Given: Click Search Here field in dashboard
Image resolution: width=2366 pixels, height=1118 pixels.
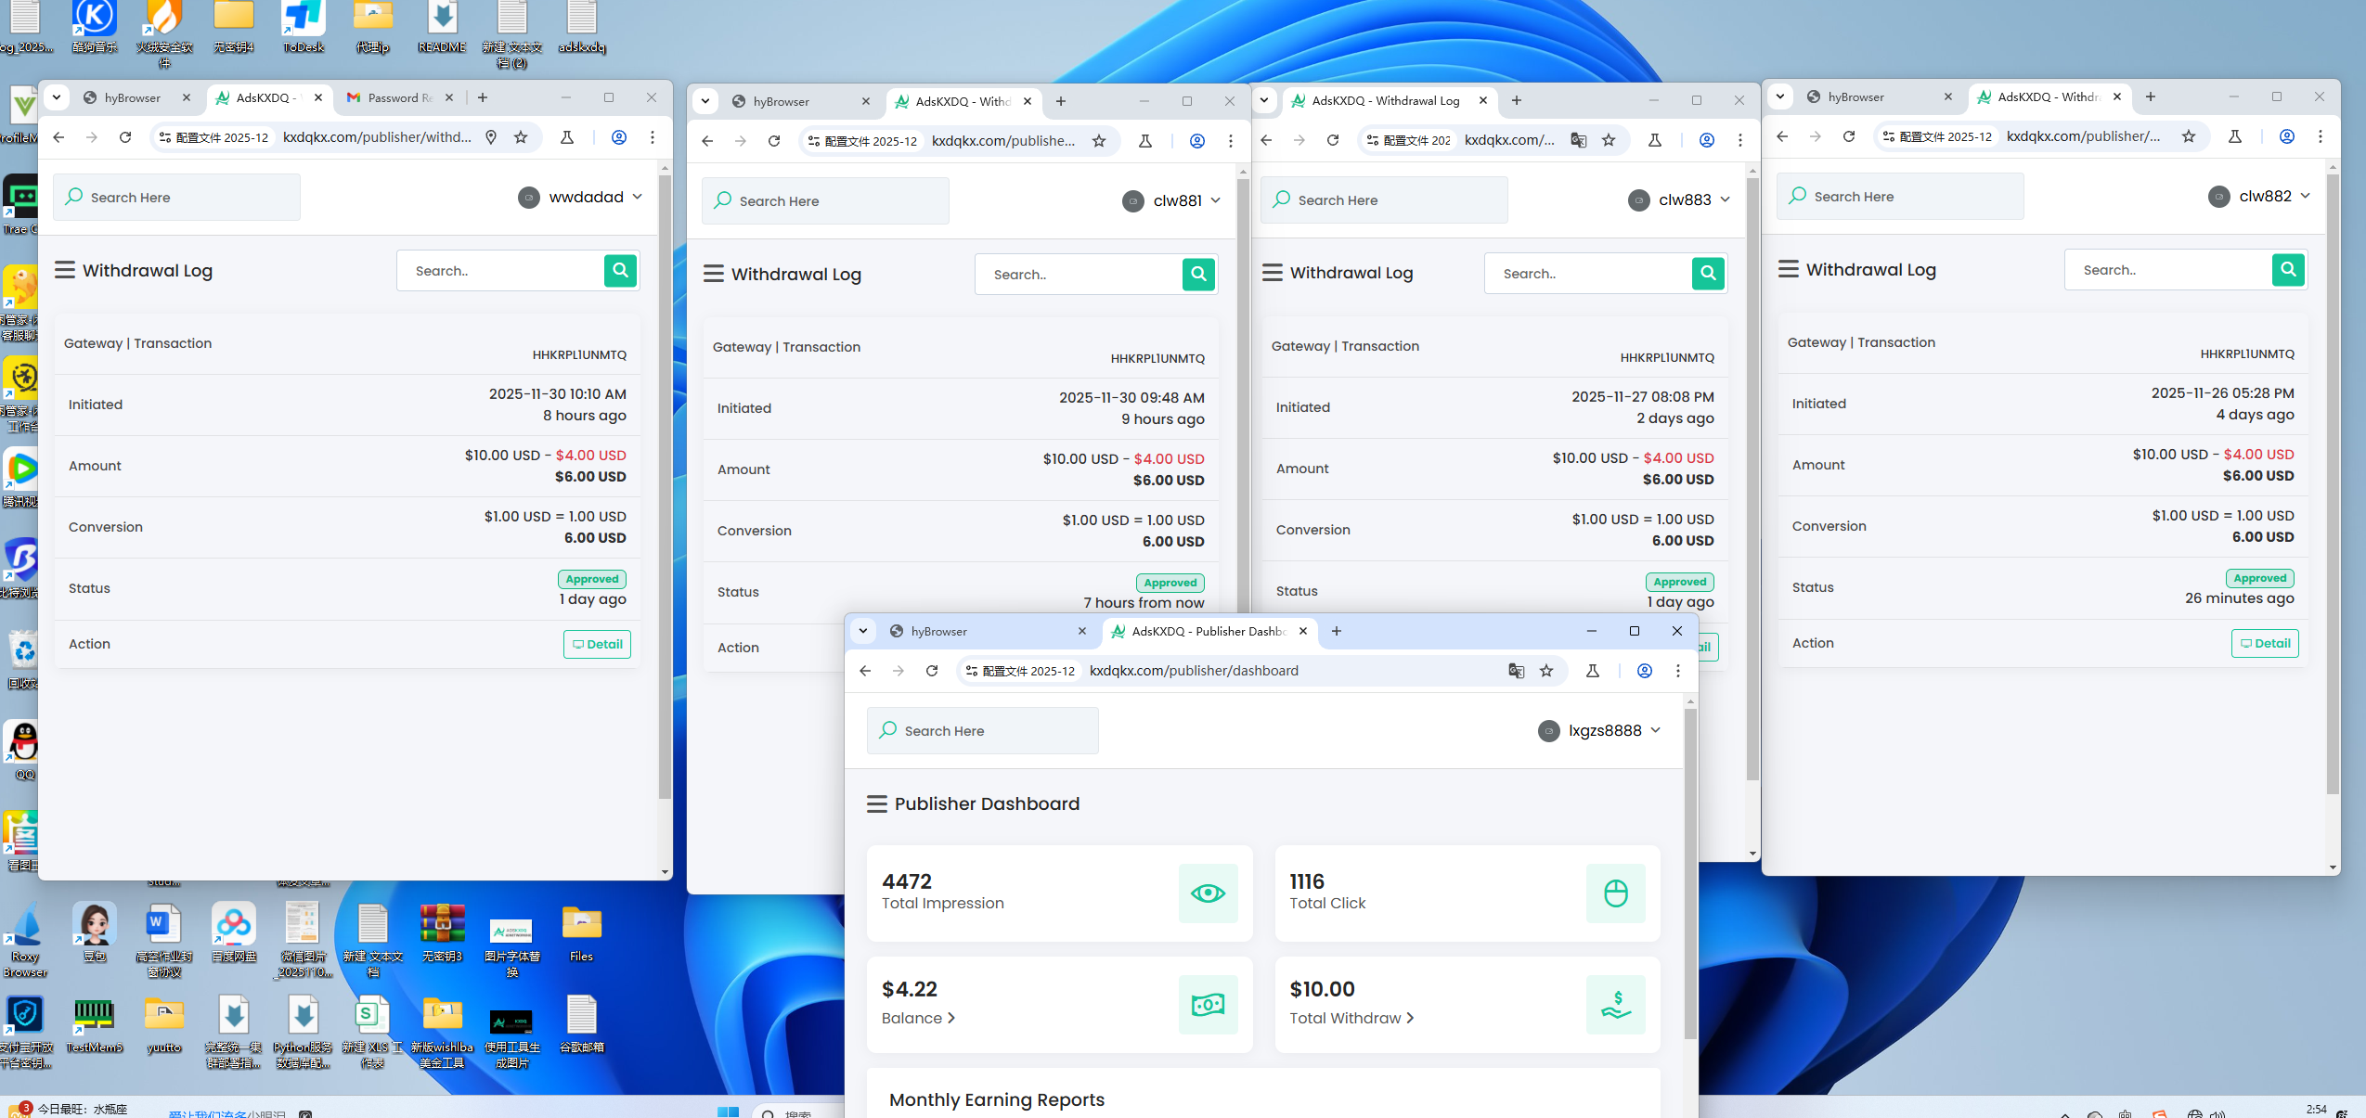Looking at the screenshot, I should [x=982, y=731].
